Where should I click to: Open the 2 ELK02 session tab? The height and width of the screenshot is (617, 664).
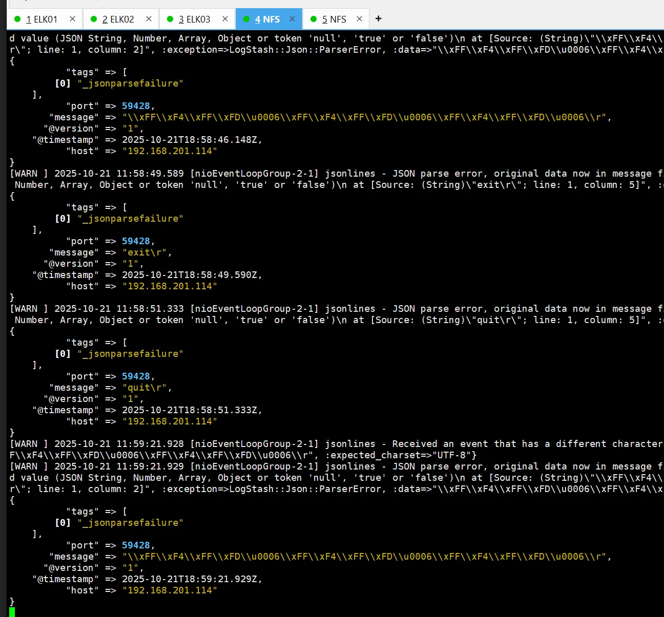coord(118,19)
